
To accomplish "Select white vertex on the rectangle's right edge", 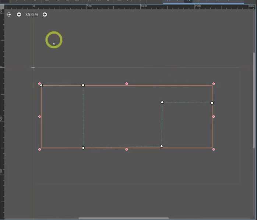I will coord(212,103).
